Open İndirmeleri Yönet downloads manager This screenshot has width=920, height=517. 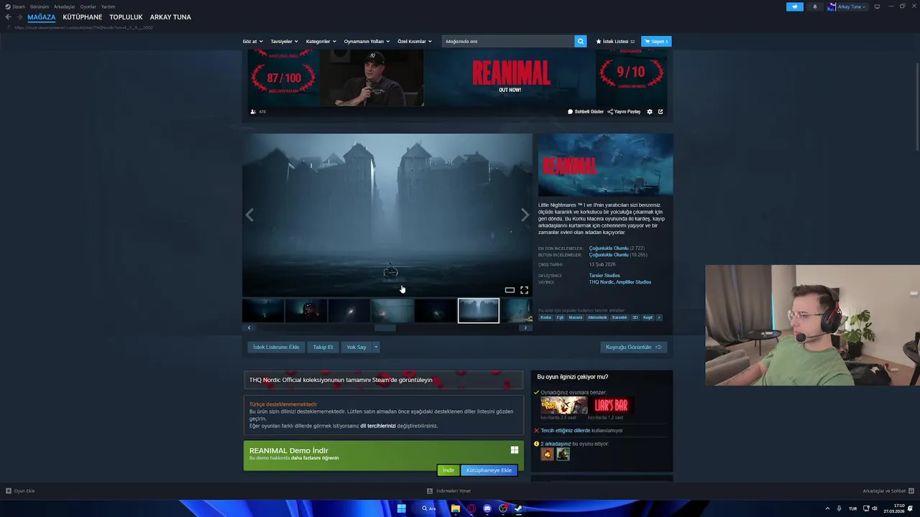pyautogui.click(x=448, y=491)
